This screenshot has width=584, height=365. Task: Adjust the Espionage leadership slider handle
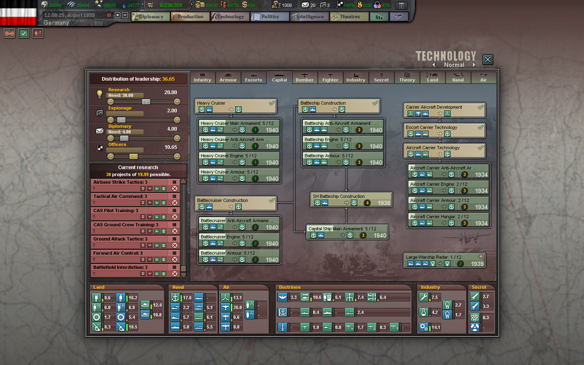point(121,120)
